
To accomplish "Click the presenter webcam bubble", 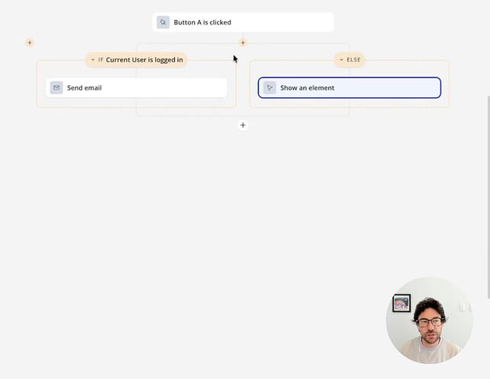I will coord(429,320).
